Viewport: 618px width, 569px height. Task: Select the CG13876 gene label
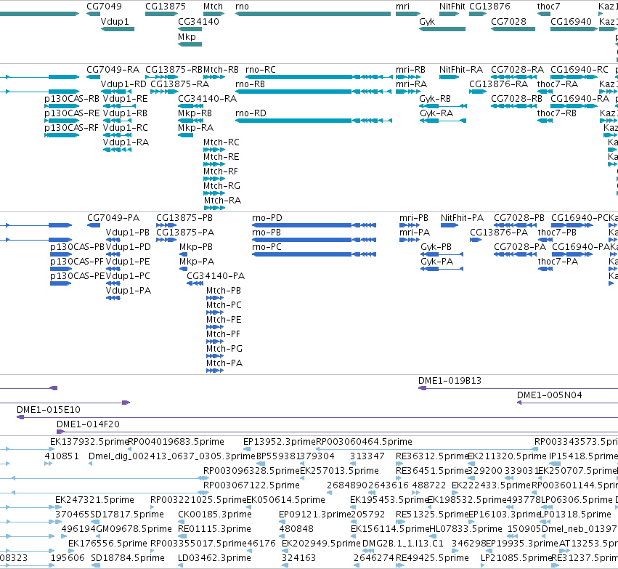(x=489, y=7)
